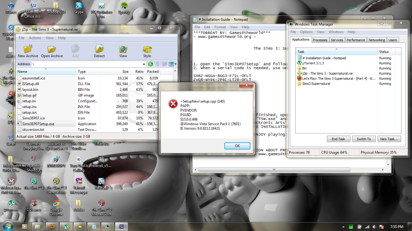Click iTunes desktop icon
This screenshot has height=231, width=412.
[x=10, y=8]
